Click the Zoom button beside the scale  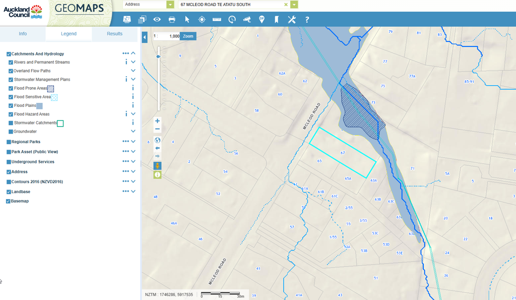click(x=188, y=36)
